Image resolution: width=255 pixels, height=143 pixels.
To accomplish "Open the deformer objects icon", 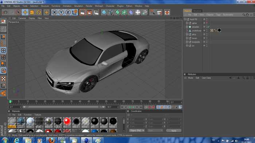I will (x=131, y=12).
